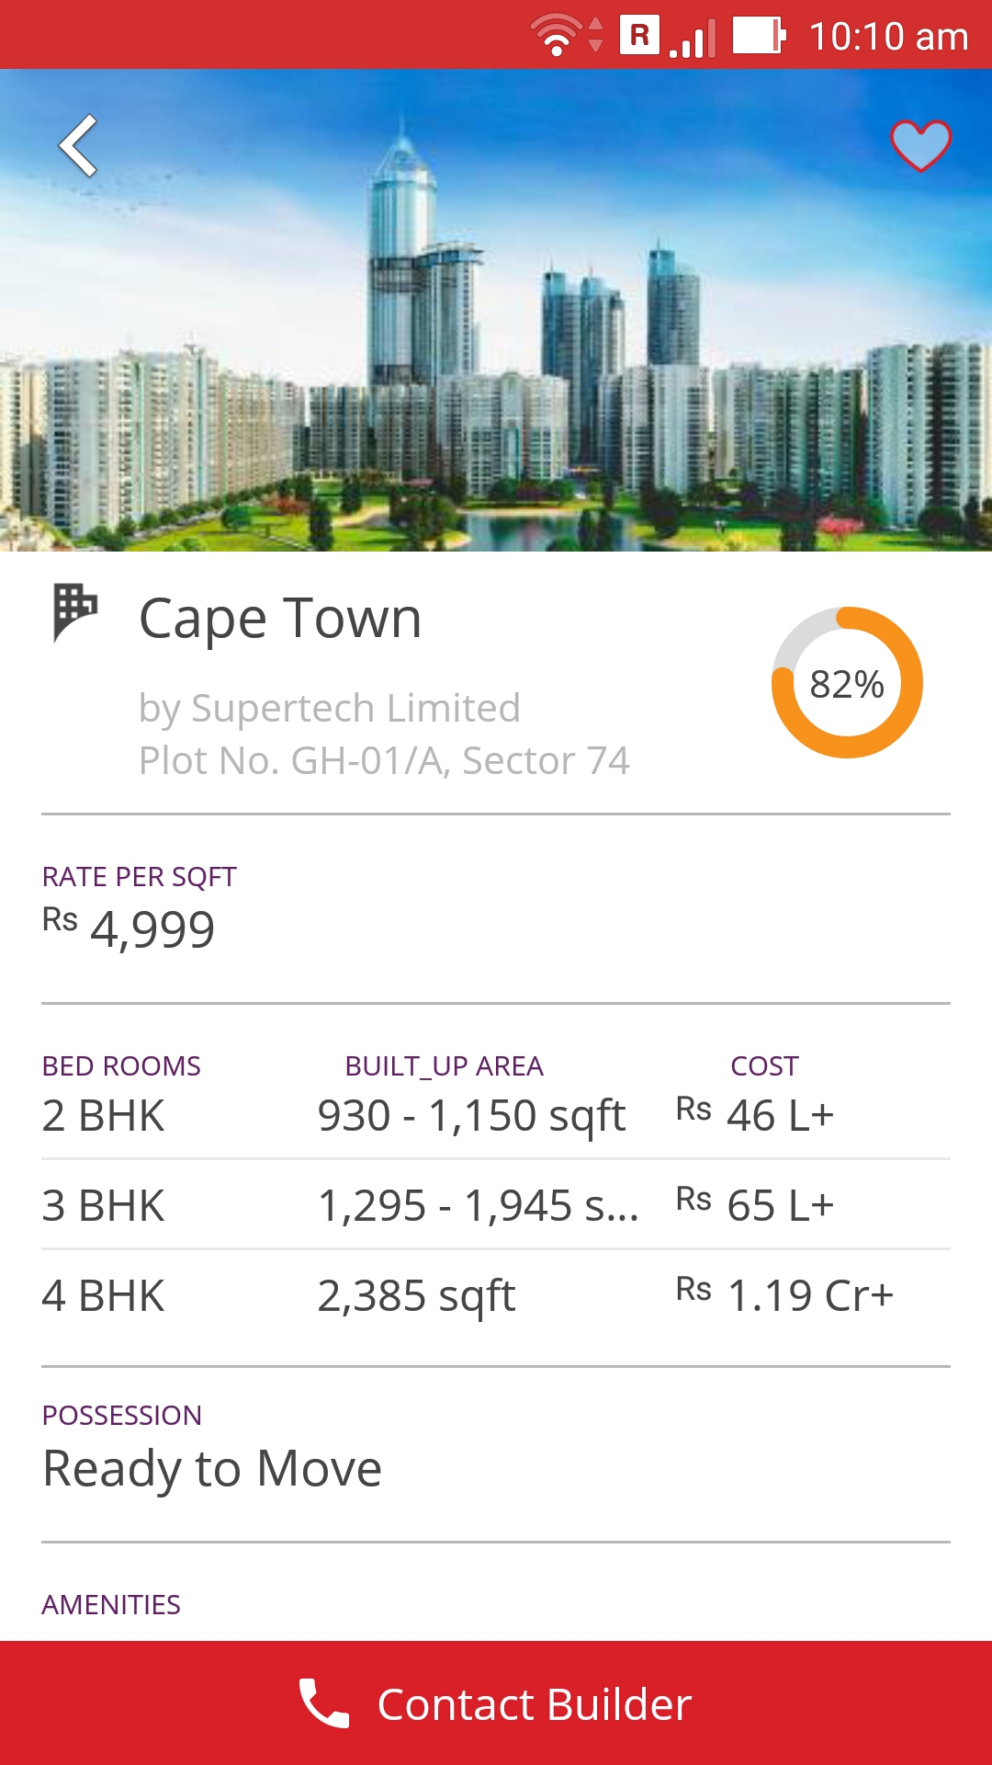Tap the battery status icon
Screen dimensions: 992x1765
pyautogui.click(x=758, y=36)
